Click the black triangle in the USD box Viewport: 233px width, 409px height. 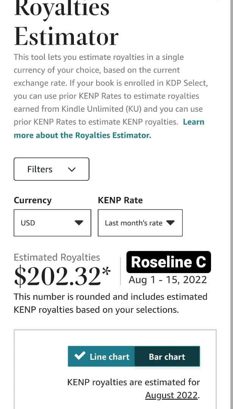(79, 223)
